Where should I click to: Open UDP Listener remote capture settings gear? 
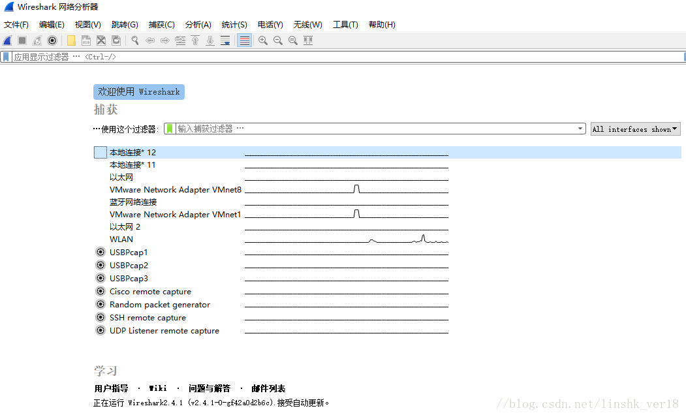pyautogui.click(x=101, y=330)
